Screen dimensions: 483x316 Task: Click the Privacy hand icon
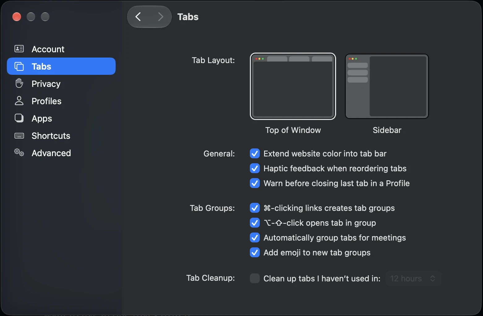(x=19, y=83)
